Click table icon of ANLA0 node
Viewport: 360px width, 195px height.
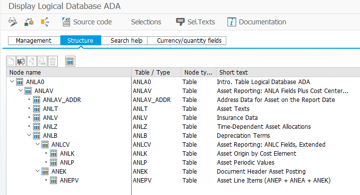[19, 82]
